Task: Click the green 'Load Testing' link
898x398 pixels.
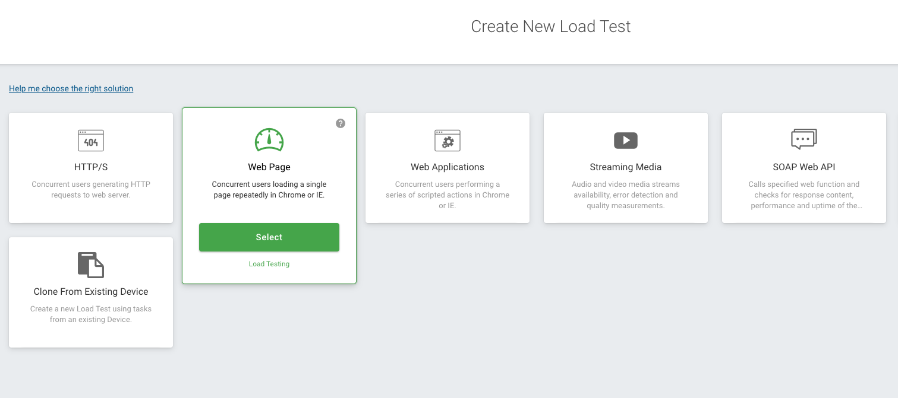Action: tap(269, 264)
